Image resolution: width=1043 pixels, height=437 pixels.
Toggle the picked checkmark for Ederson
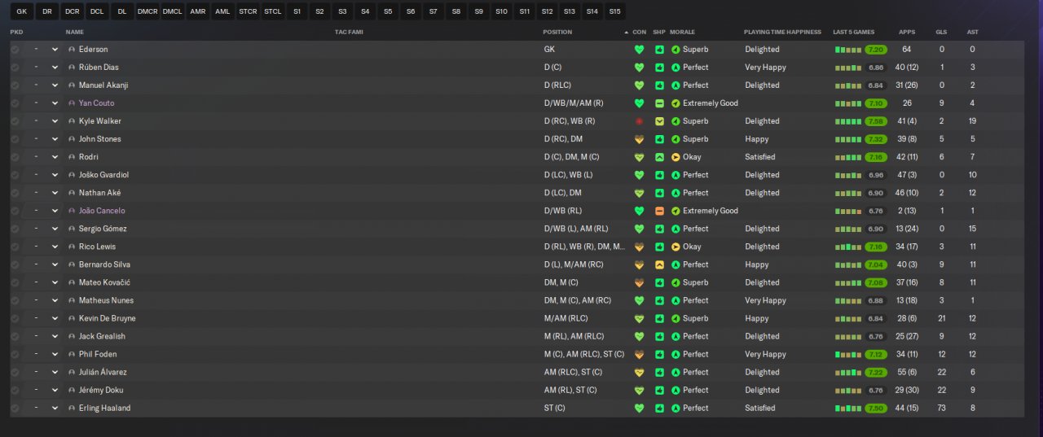coord(15,50)
